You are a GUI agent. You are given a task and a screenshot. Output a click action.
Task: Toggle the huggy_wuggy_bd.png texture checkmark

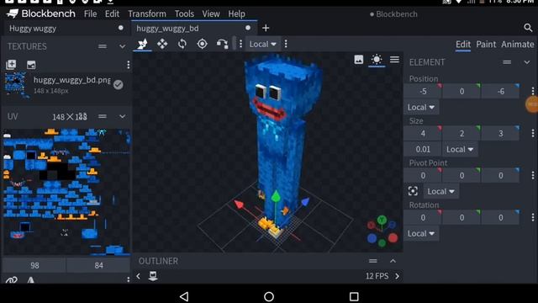pyautogui.click(x=118, y=84)
